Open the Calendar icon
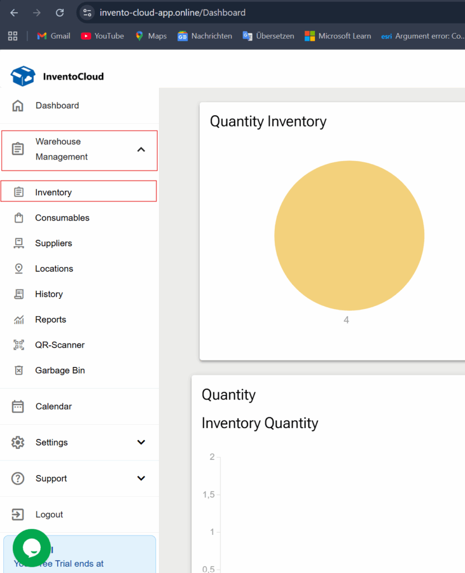The image size is (465, 573). coord(18,406)
